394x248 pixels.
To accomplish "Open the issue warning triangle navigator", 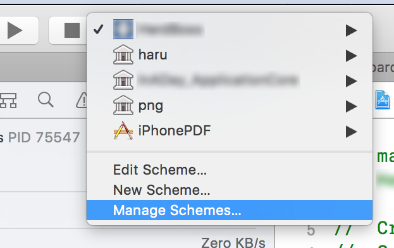I will 82,100.
